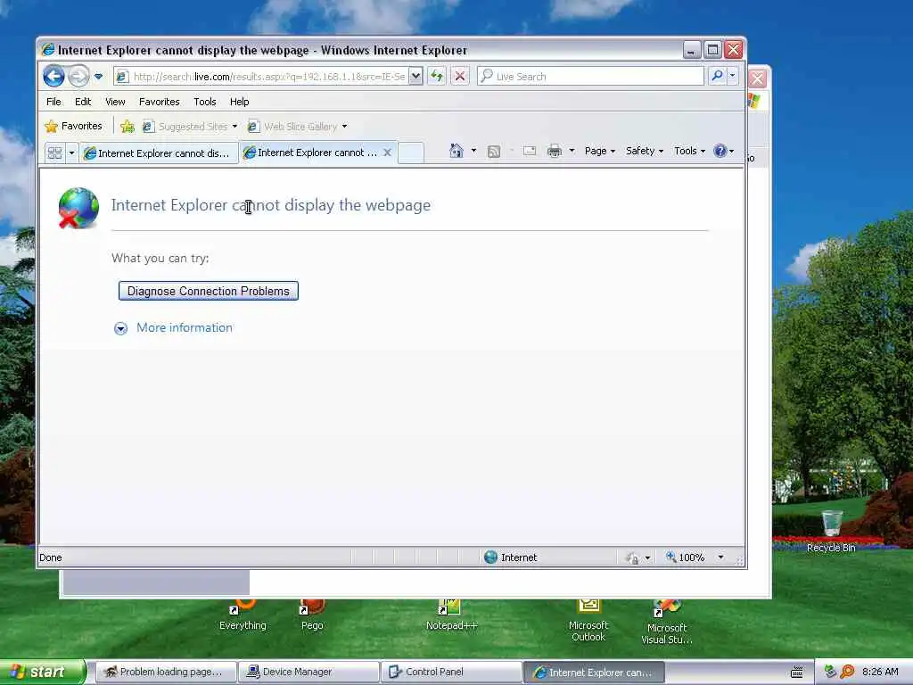Click the system tray network icon
The height and width of the screenshot is (685, 913).
click(831, 672)
